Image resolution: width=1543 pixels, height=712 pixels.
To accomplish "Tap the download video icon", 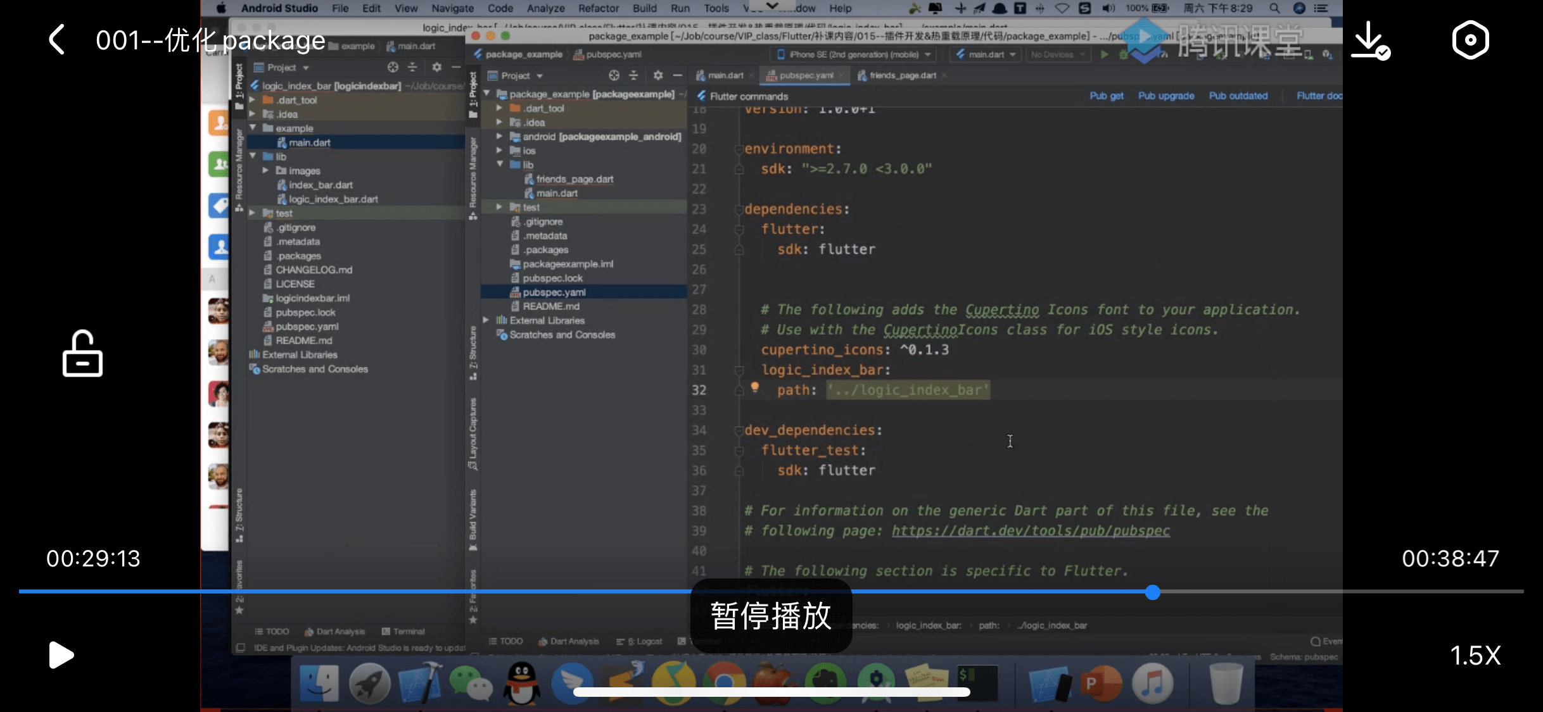I will coord(1369,41).
